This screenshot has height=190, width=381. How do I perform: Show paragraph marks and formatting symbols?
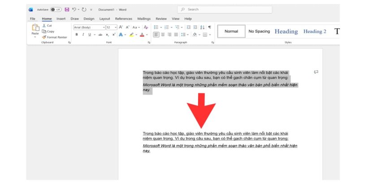(209, 27)
